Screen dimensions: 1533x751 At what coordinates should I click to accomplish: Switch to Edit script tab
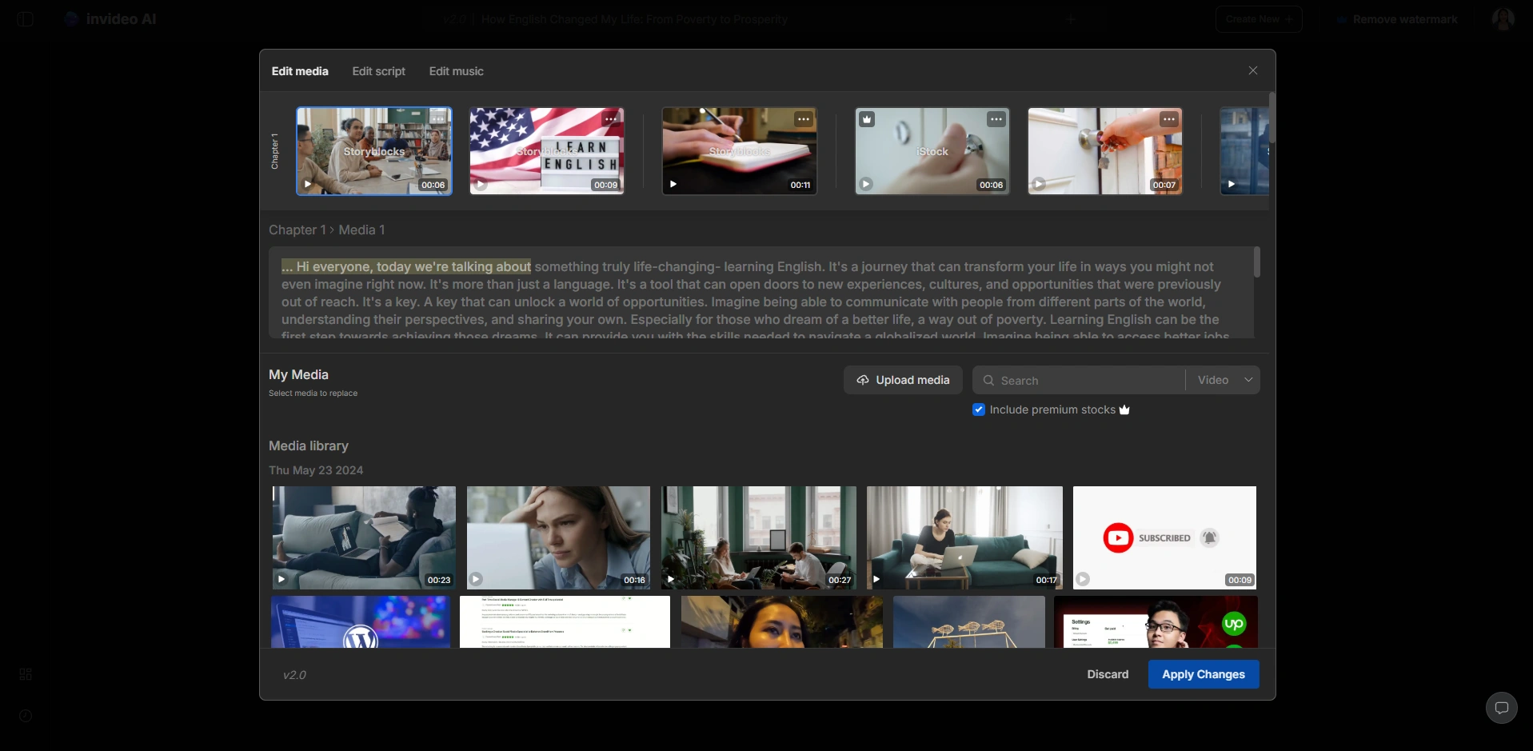click(x=379, y=71)
